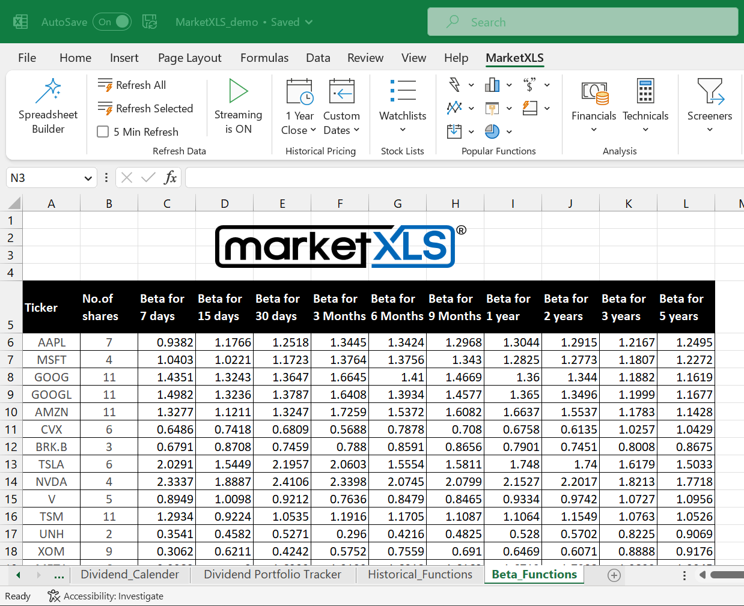Expand the MarketXLS_demo file name dropdown
Image resolution: width=744 pixels, height=606 pixels.
pyautogui.click(x=309, y=22)
